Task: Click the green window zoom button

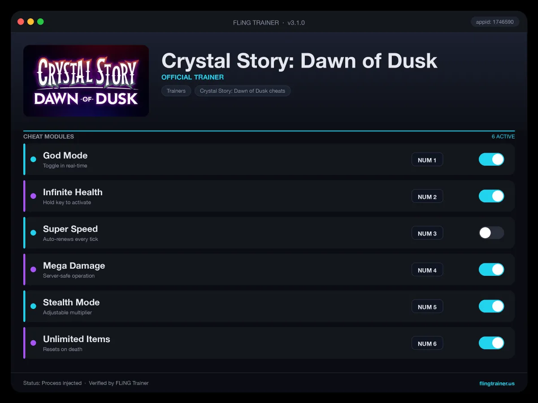Action: [40, 21]
